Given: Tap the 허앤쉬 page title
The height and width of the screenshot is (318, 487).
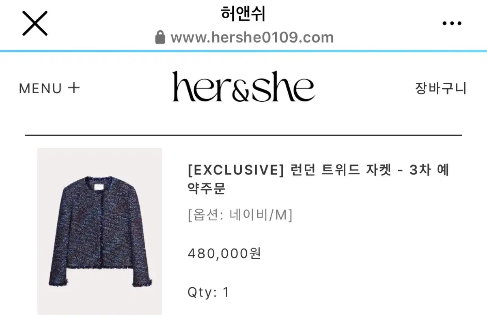Looking at the screenshot, I should click(243, 14).
